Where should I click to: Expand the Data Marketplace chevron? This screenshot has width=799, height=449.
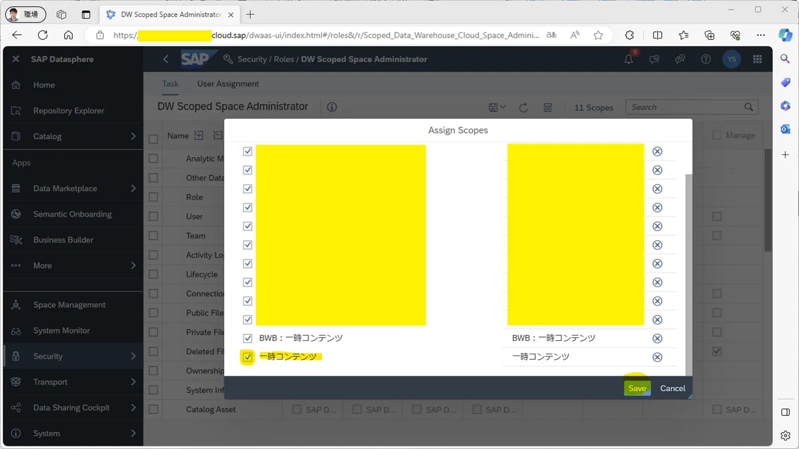click(133, 188)
